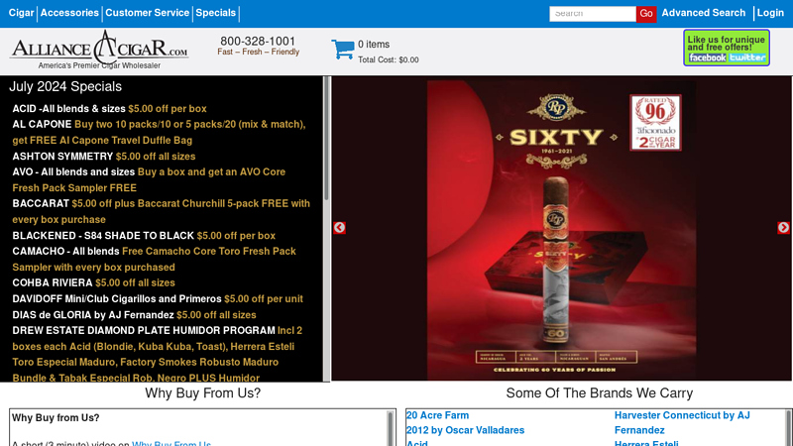Open the Customer Service menu
The image size is (793, 446).
point(147,13)
